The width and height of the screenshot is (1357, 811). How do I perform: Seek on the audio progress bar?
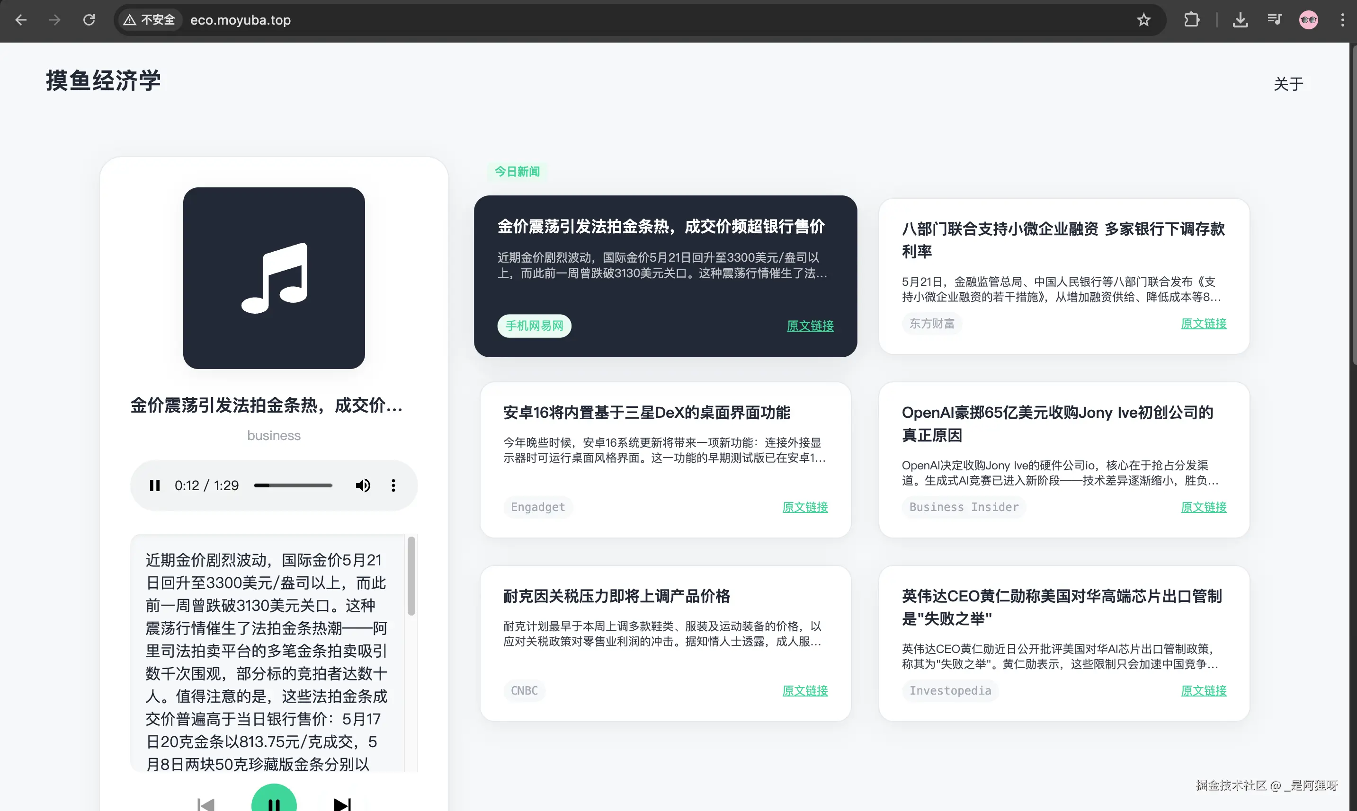[293, 485]
